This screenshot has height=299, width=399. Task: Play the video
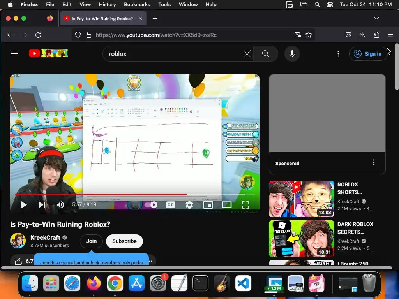pos(24,205)
